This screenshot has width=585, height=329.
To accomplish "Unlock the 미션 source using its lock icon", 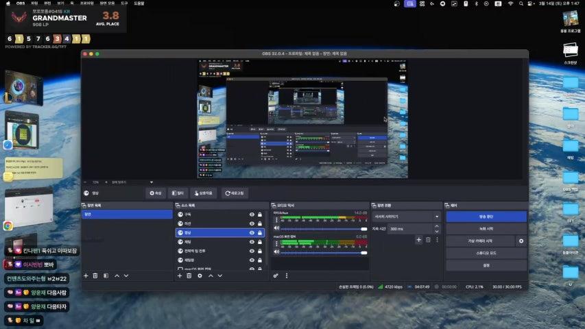I will (x=260, y=223).
